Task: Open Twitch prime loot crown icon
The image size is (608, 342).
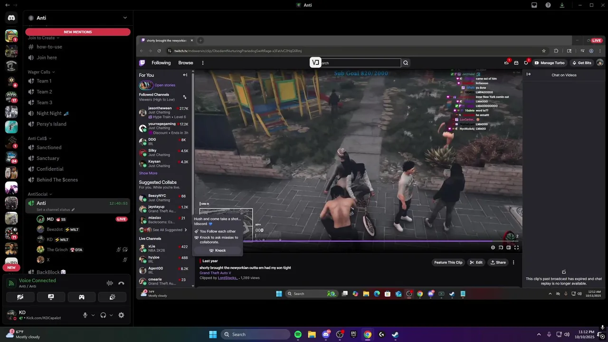Action: [x=507, y=63]
